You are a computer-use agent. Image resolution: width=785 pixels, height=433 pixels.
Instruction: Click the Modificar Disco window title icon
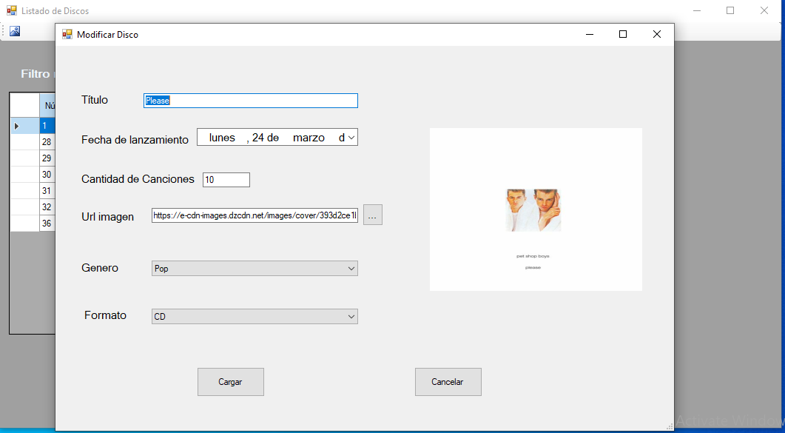point(67,34)
